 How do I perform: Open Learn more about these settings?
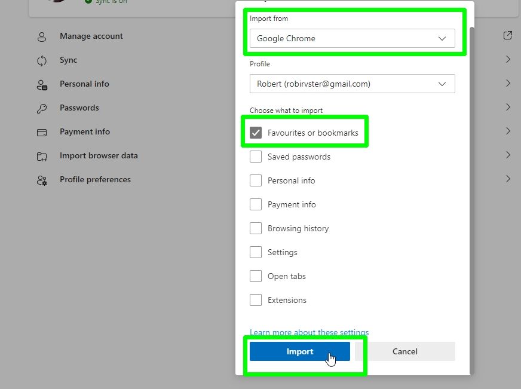tap(309, 332)
